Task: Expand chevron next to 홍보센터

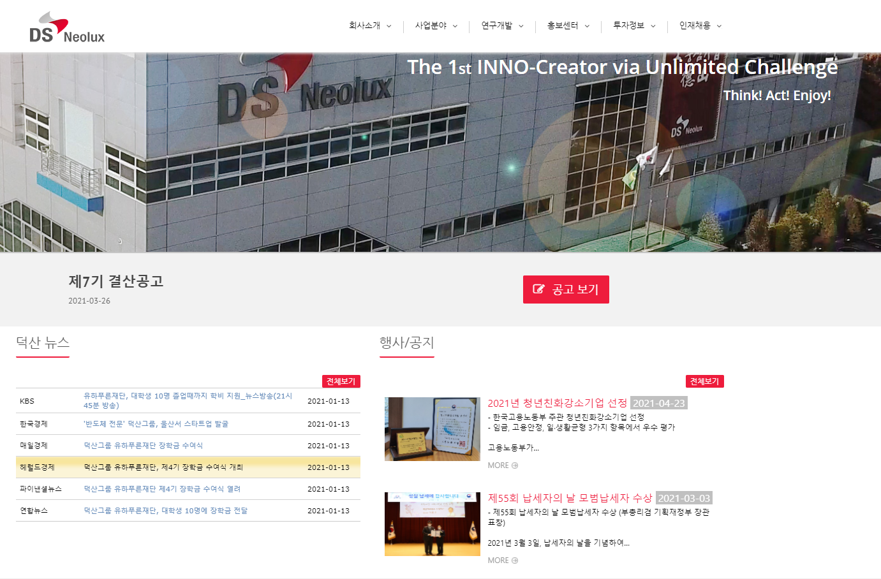Action: (x=587, y=26)
